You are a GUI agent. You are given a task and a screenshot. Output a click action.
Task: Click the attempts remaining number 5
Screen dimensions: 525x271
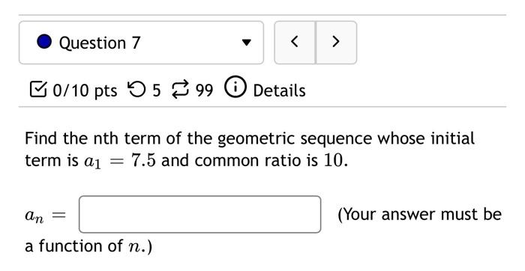tap(157, 91)
